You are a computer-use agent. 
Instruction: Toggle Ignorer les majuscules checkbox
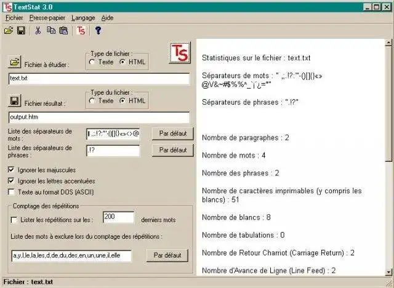11,170
